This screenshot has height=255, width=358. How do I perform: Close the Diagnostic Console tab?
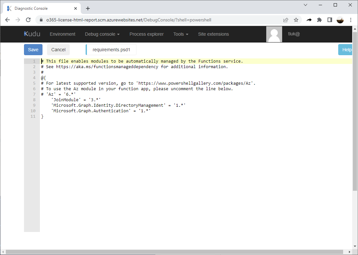point(76,8)
